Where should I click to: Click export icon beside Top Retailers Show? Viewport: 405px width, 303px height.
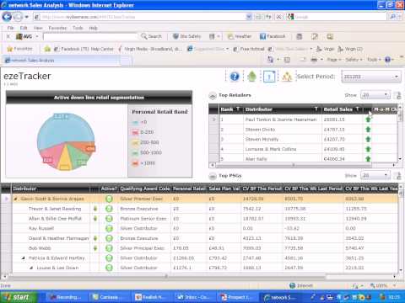click(x=397, y=95)
